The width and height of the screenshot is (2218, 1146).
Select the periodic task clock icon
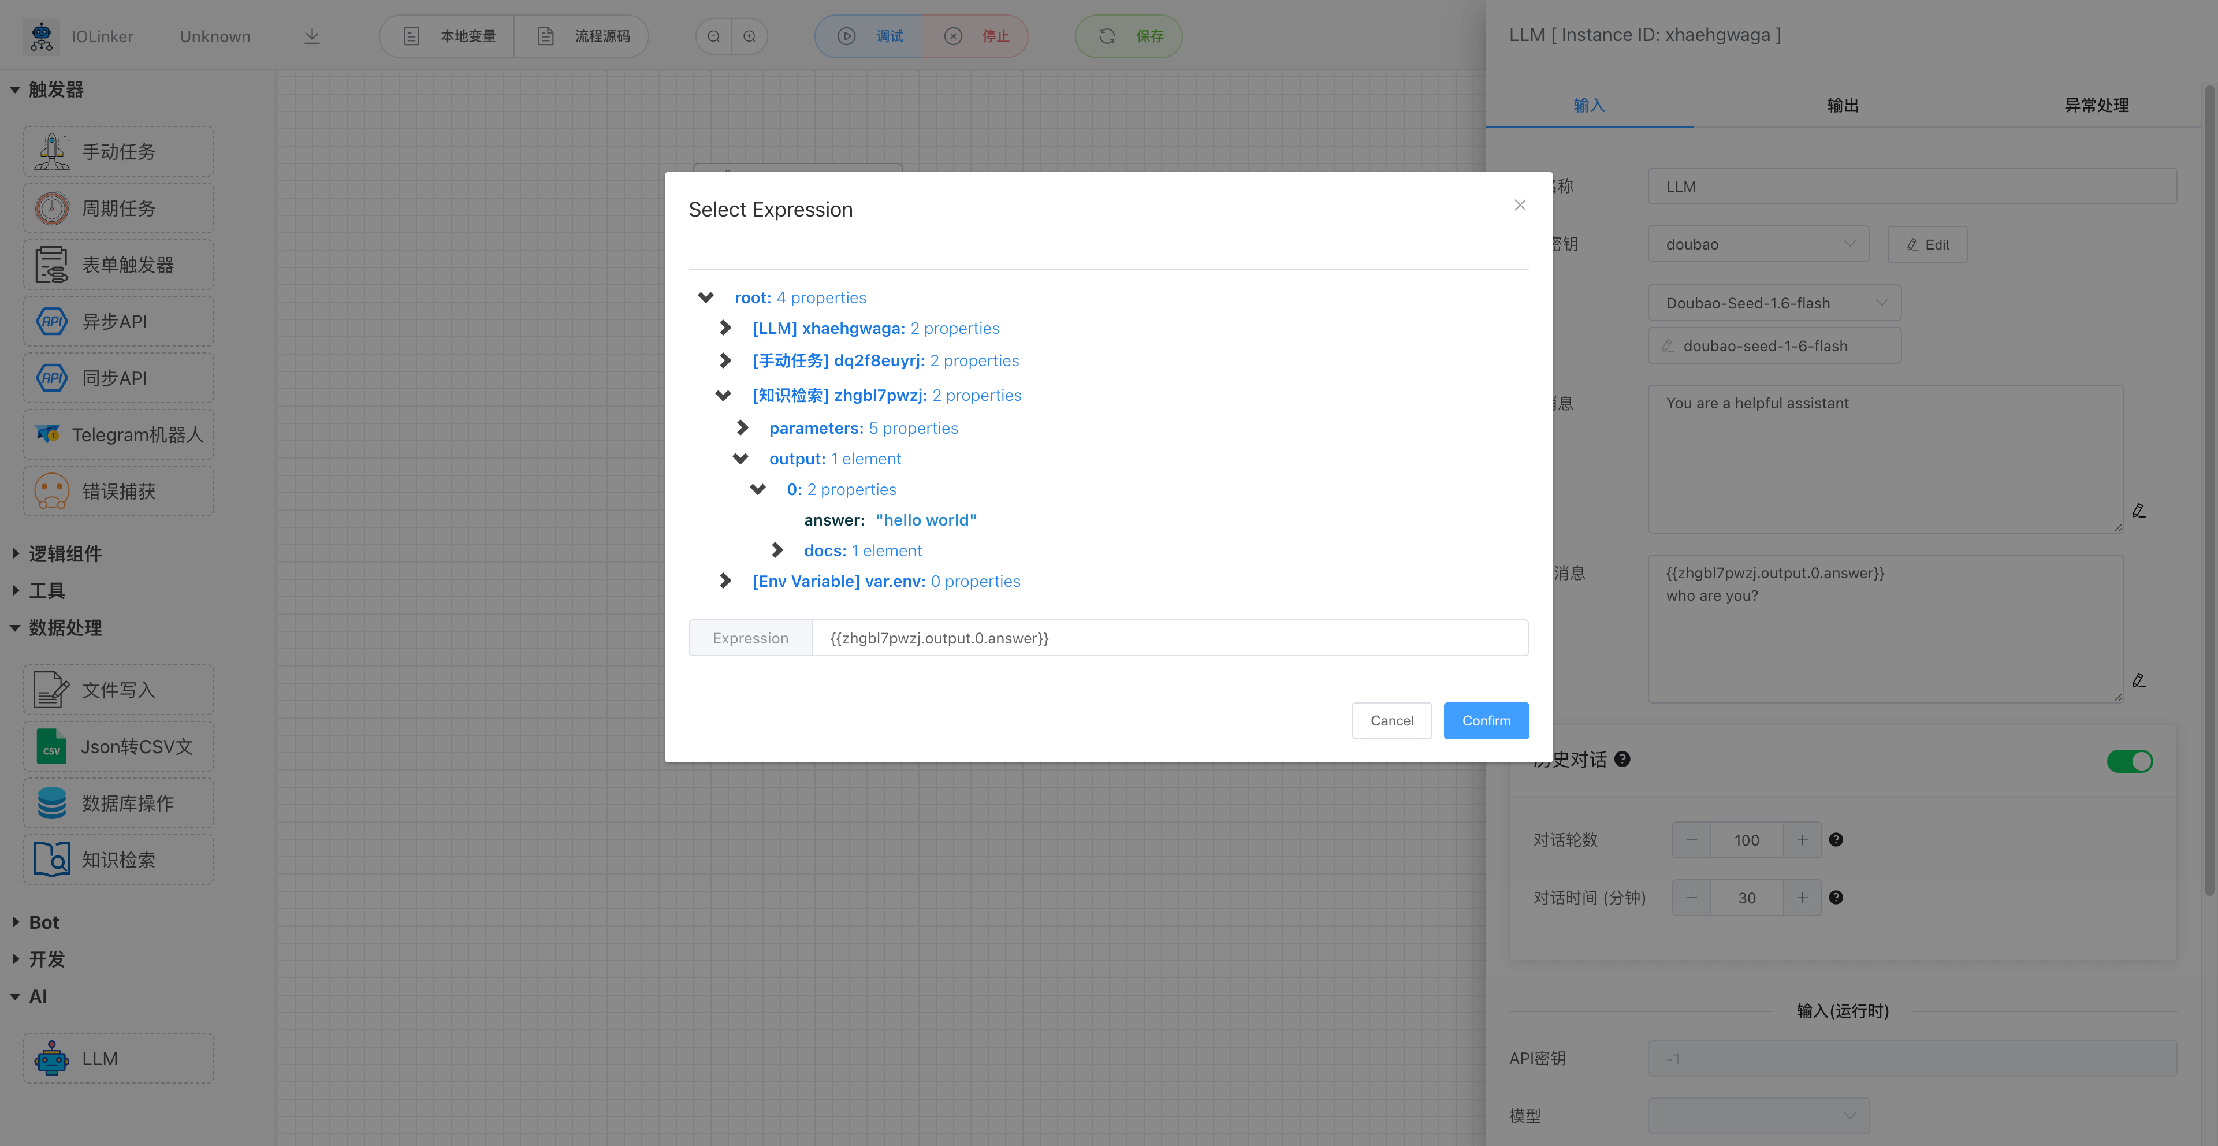51,209
